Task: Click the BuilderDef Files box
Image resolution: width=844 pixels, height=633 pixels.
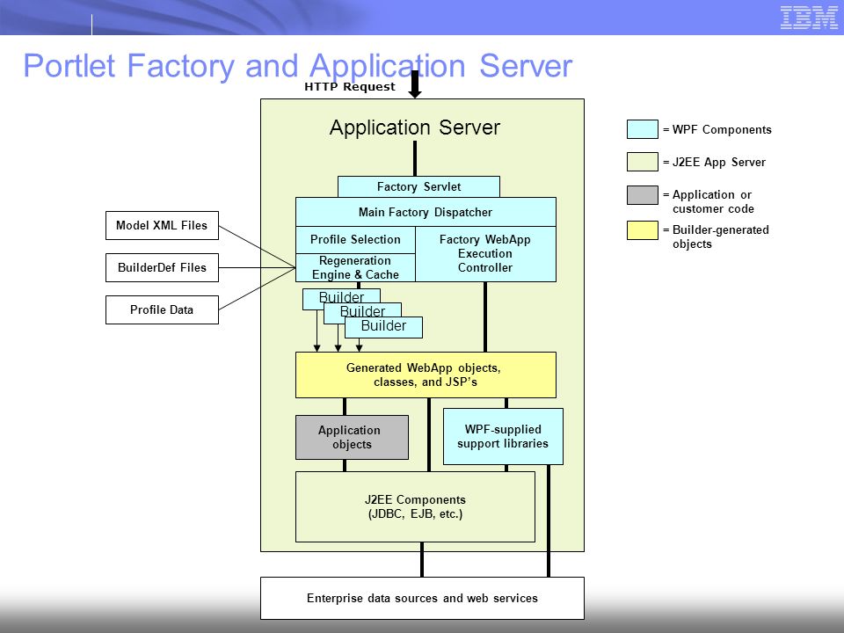Action: point(162,267)
